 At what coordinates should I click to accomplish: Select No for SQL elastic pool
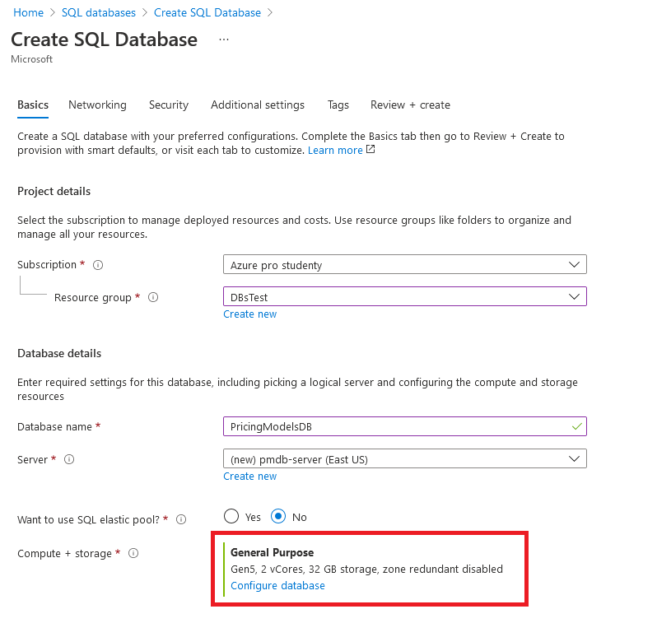(x=278, y=517)
